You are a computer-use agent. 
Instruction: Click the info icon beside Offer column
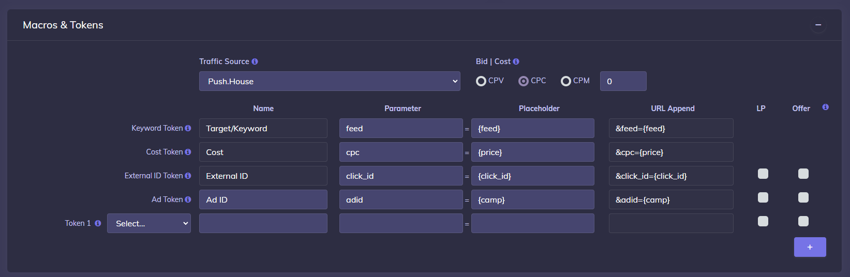pyautogui.click(x=825, y=107)
